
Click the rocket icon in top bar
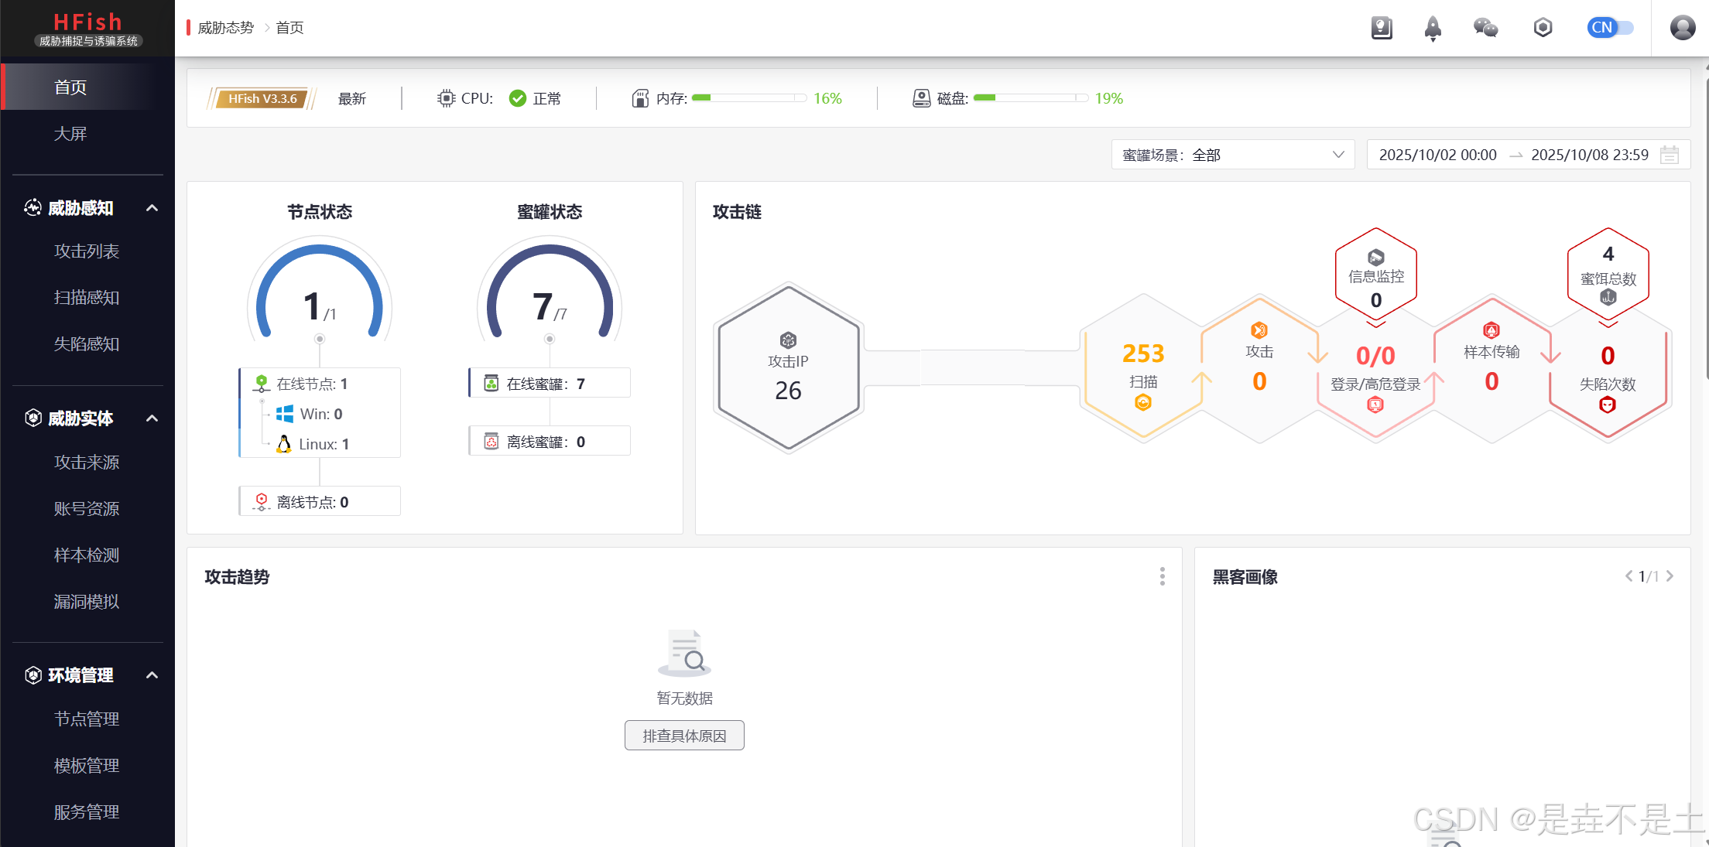coord(1433,28)
